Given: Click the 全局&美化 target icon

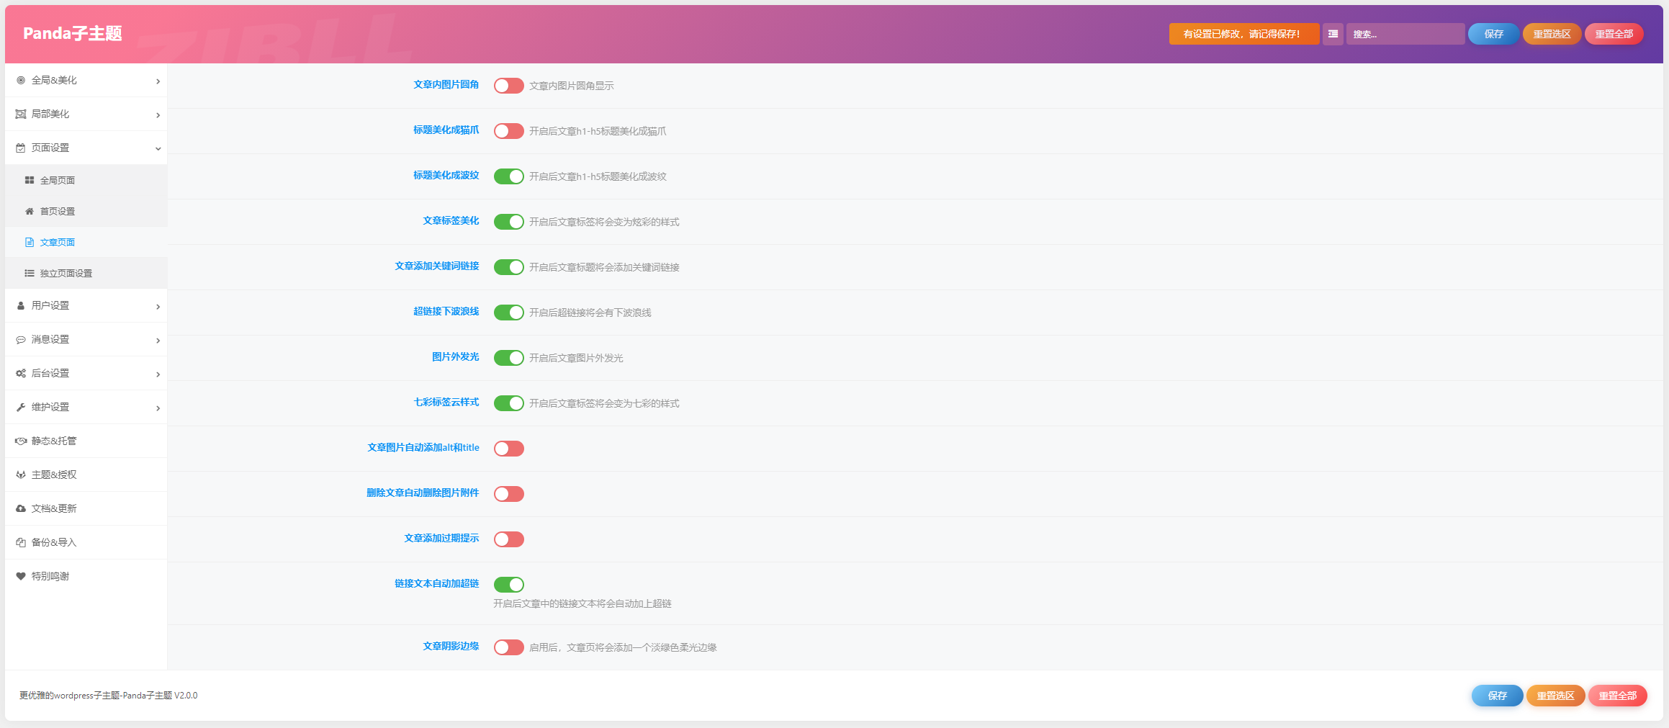Looking at the screenshot, I should [21, 81].
